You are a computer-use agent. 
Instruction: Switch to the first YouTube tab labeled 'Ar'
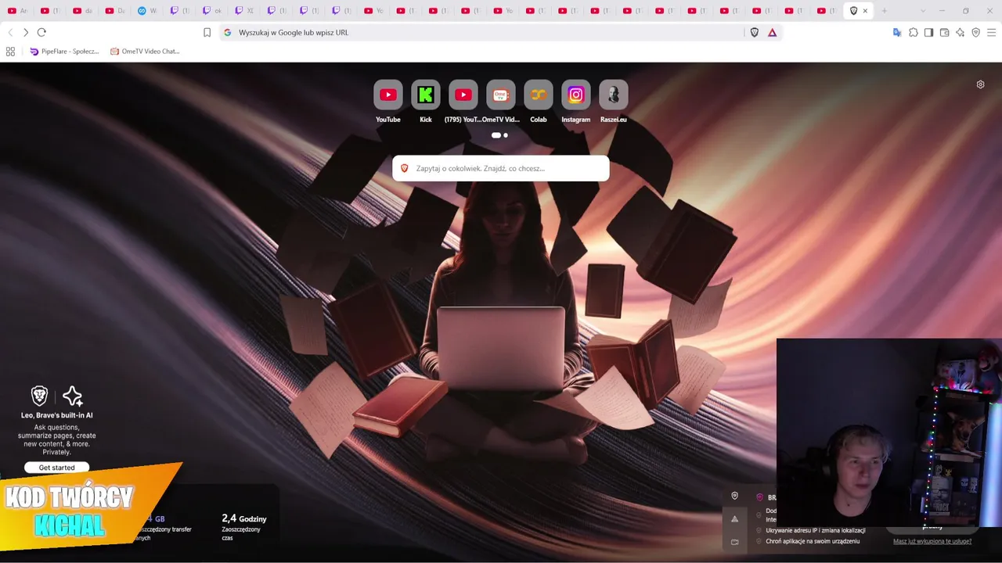pos(17,11)
